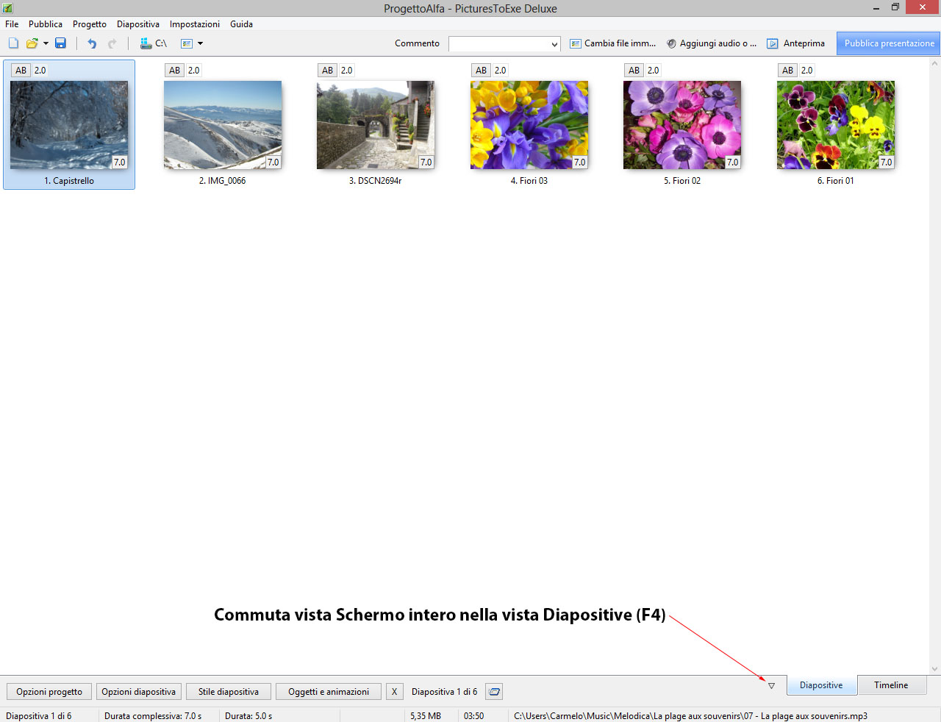Open the Progetto menu
Image resolution: width=941 pixels, height=722 pixels.
pos(89,24)
